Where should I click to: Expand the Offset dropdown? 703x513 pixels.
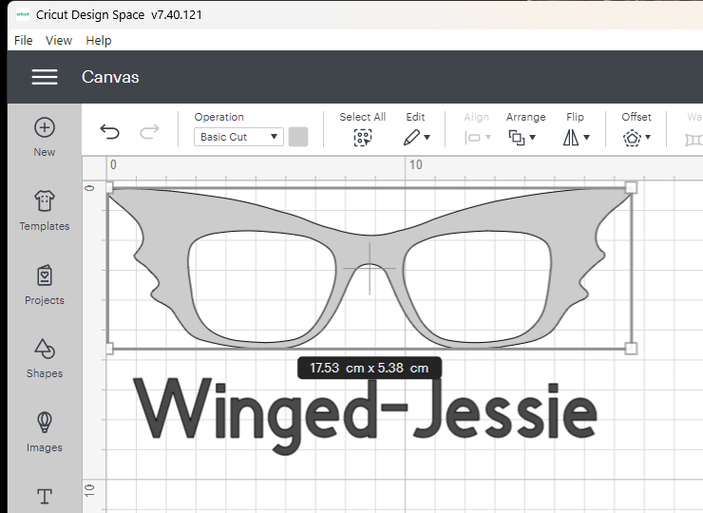[x=636, y=137]
